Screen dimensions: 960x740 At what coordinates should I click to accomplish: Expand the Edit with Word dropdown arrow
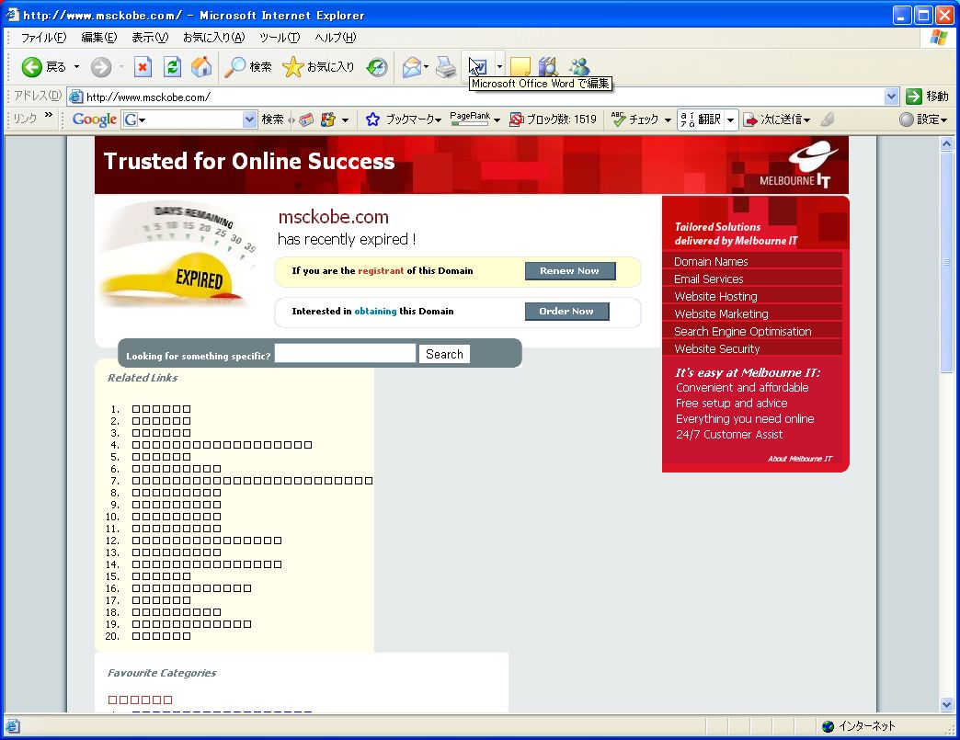pyautogui.click(x=499, y=66)
